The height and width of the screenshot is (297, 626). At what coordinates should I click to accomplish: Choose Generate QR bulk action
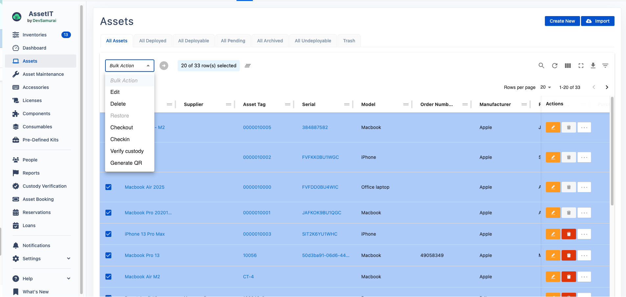tap(130, 163)
